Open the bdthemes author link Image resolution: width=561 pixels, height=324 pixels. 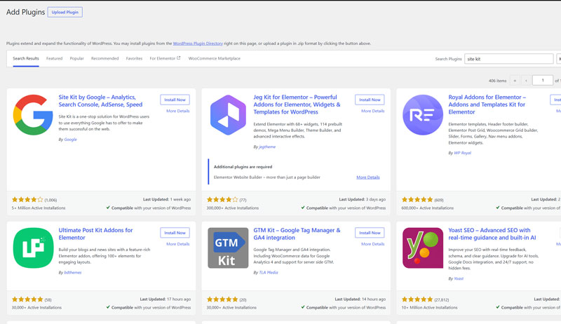[x=73, y=273]
